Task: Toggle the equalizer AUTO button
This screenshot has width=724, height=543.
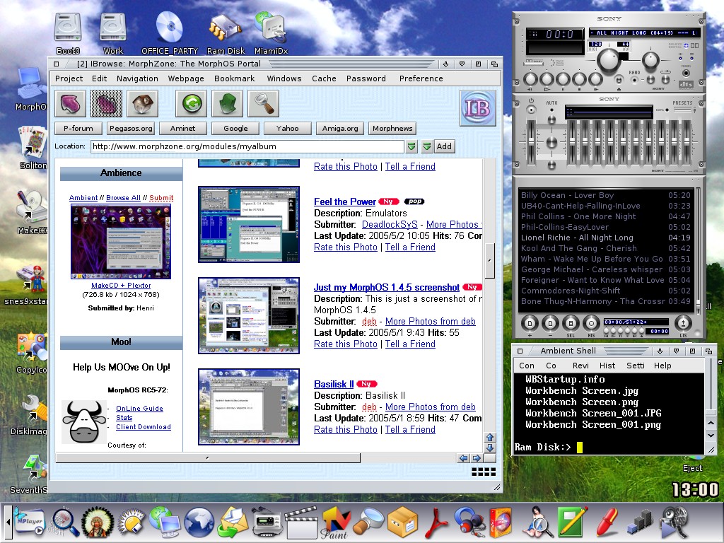Action: pos(551,110)
